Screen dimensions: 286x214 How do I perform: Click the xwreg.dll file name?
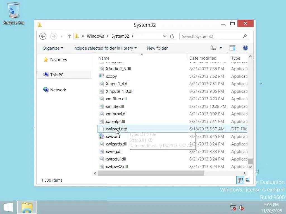coord(114,151)
